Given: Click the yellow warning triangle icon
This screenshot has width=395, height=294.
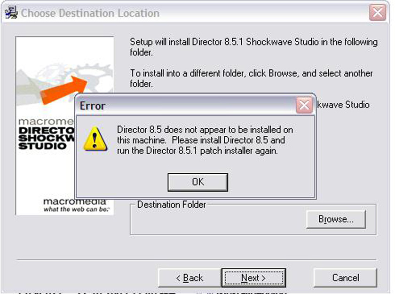Looking at the screenshot, I should coord(95,139).
